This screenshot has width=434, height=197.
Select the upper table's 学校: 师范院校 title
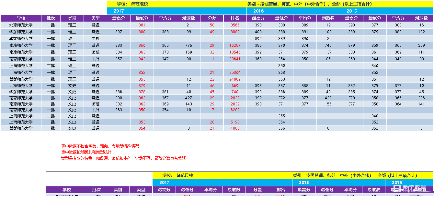pyautogui.click(x=132, y=4)
